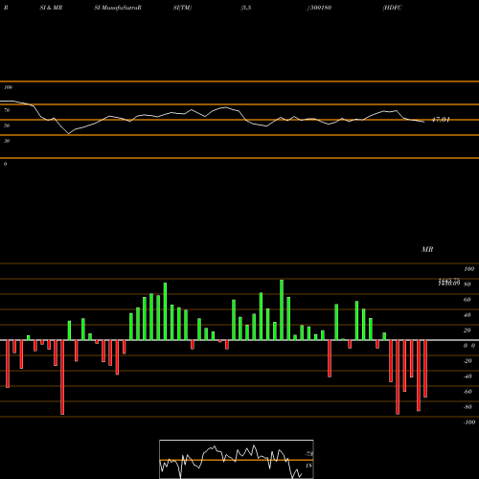Click the '(HDFC' text in the header
Image resolution: width=479 pixels, height=479 pixels.
[x=392, y=8]
